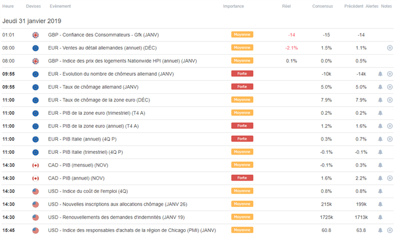The width and height of the screenshot is (397, 239).
Task: Click the Heure column header
Action: click(x=8, y=6)
